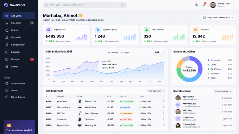The image size is (239, 134).
Task: Click the calendar icon in date range
Action: pyautogui.click(x=205, y=18)
